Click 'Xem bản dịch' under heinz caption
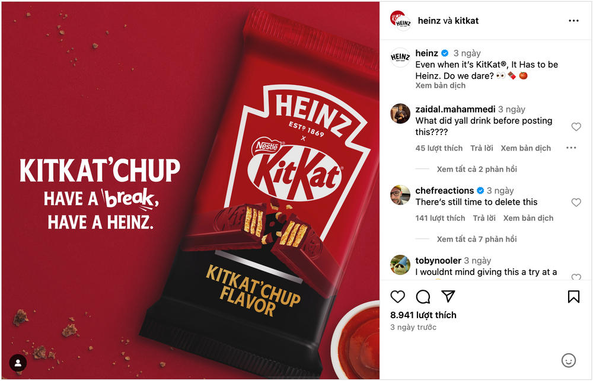 click(440, 85)
